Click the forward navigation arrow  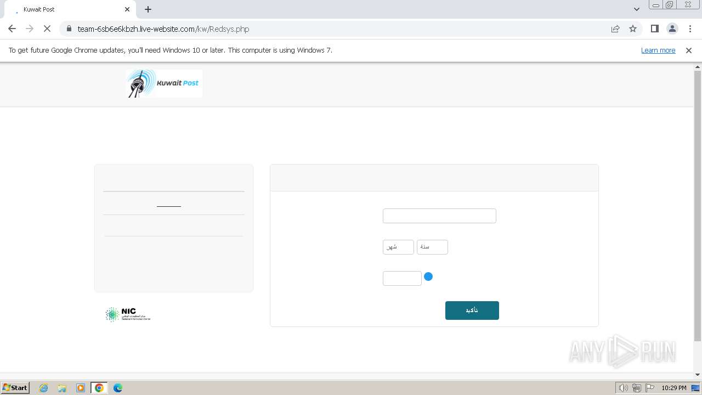(30, 29)
